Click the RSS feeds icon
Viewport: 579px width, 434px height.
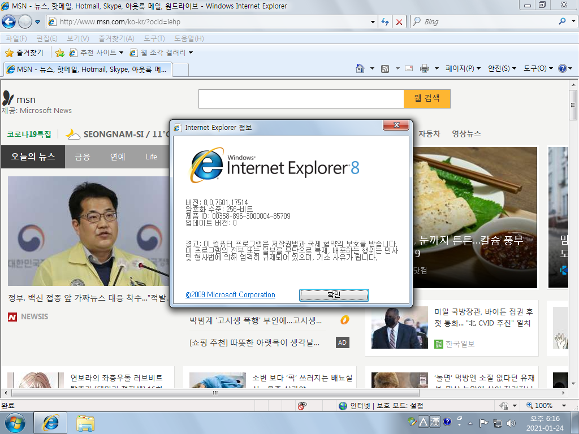384,68
